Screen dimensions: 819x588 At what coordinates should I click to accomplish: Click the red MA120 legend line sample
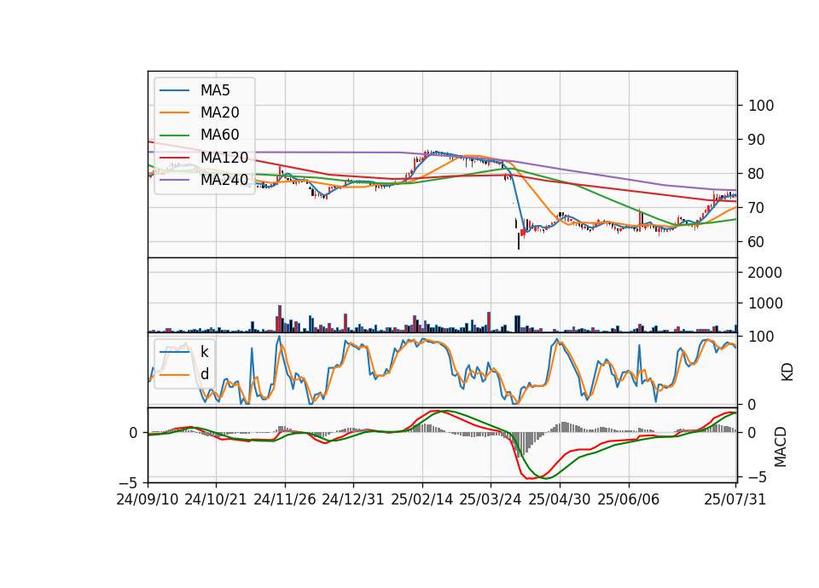pos(174,157)
